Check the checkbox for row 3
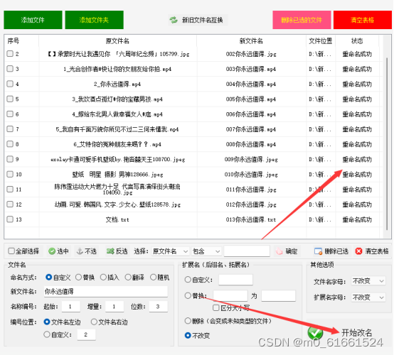This screenshot has width=394, height=355. pos(10,68)
